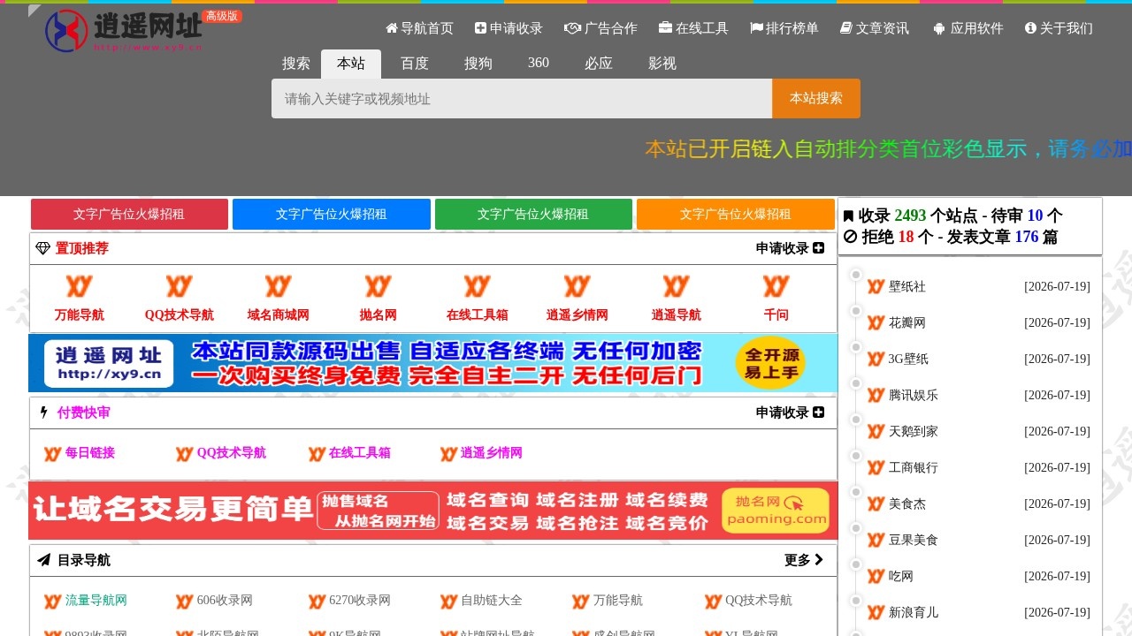Click 申请收录 plus in 置顶推荐 header
This screenshot has width=1132, height=636.
[790, 248]
